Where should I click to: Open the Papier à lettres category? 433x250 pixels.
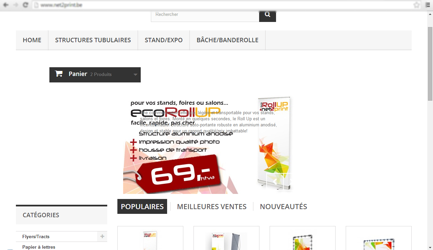click(x=39, y=247)
